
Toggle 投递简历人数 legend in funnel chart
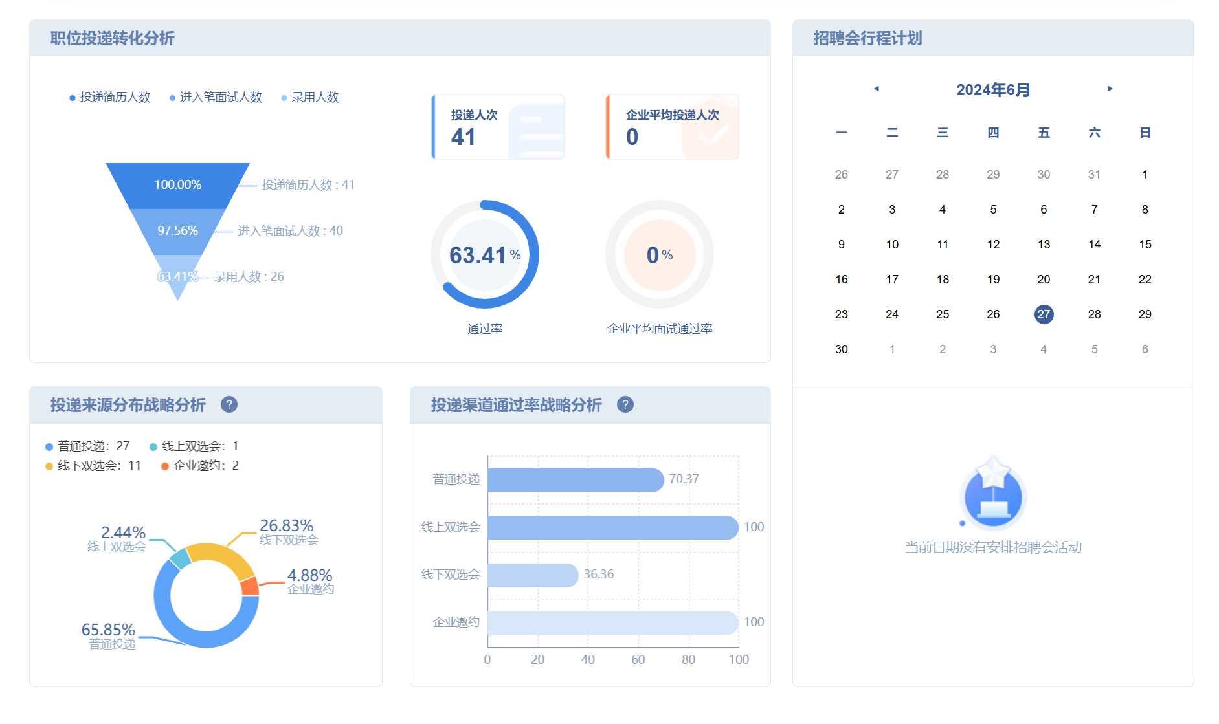coord(110,98)
